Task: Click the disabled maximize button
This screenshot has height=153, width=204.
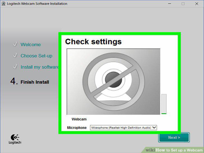Action: [183, 4]
